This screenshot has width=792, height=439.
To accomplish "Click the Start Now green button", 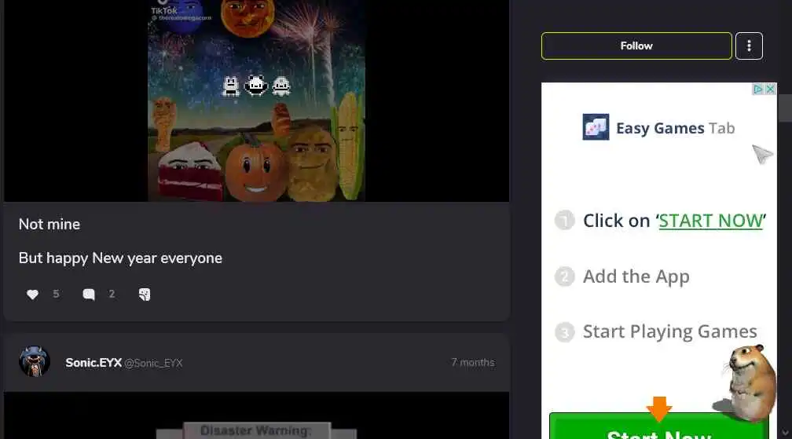I will [x=658, y=427].
